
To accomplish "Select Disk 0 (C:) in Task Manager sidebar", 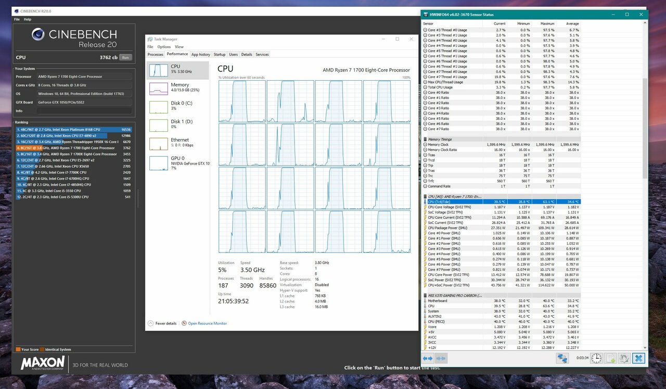I will coord(178,106).
